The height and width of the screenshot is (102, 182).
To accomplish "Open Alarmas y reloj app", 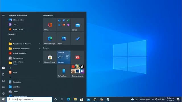I will pyautogui.click(x=24, y=58).
